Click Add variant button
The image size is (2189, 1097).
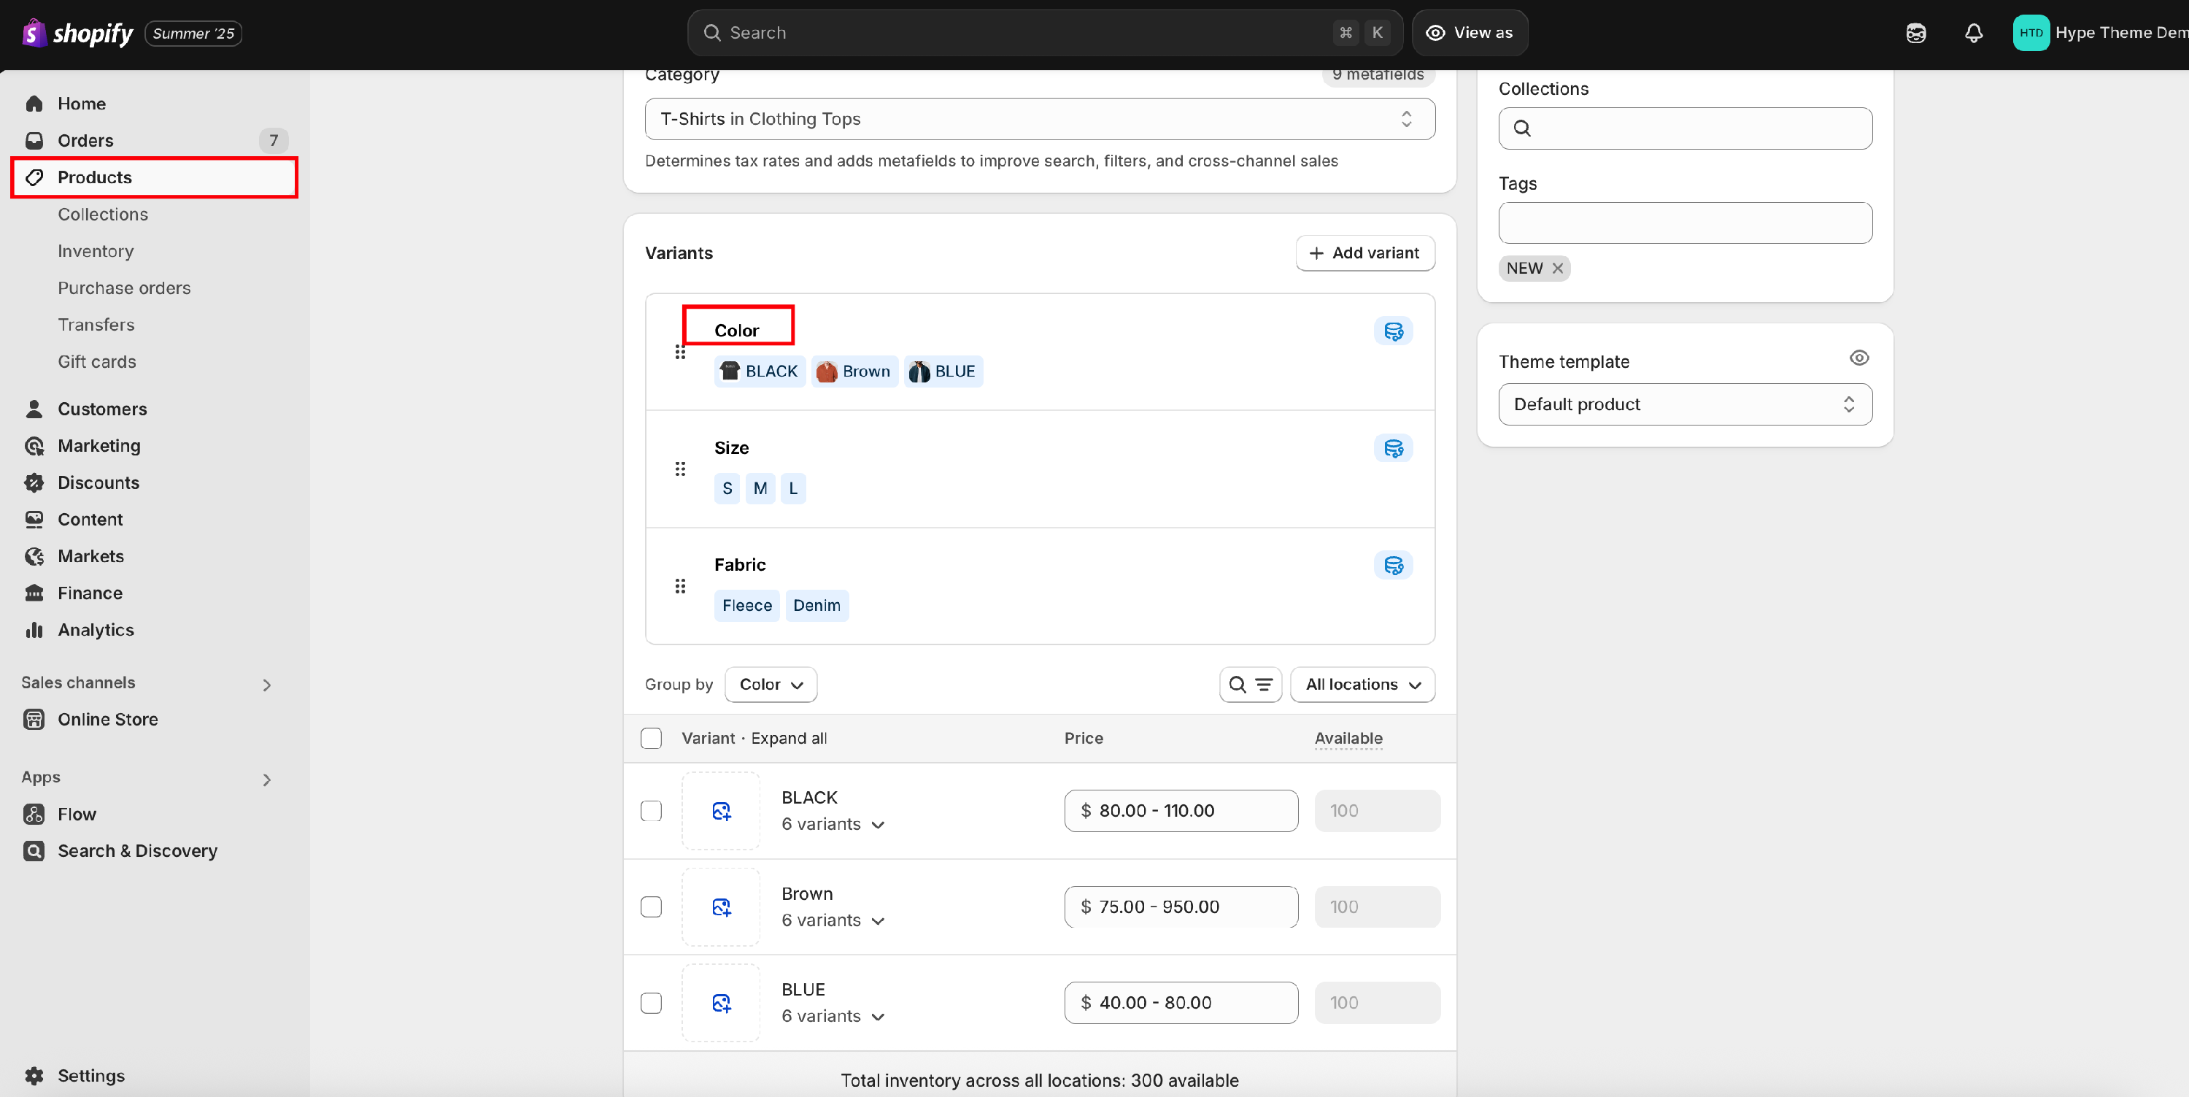[1364, 253]
